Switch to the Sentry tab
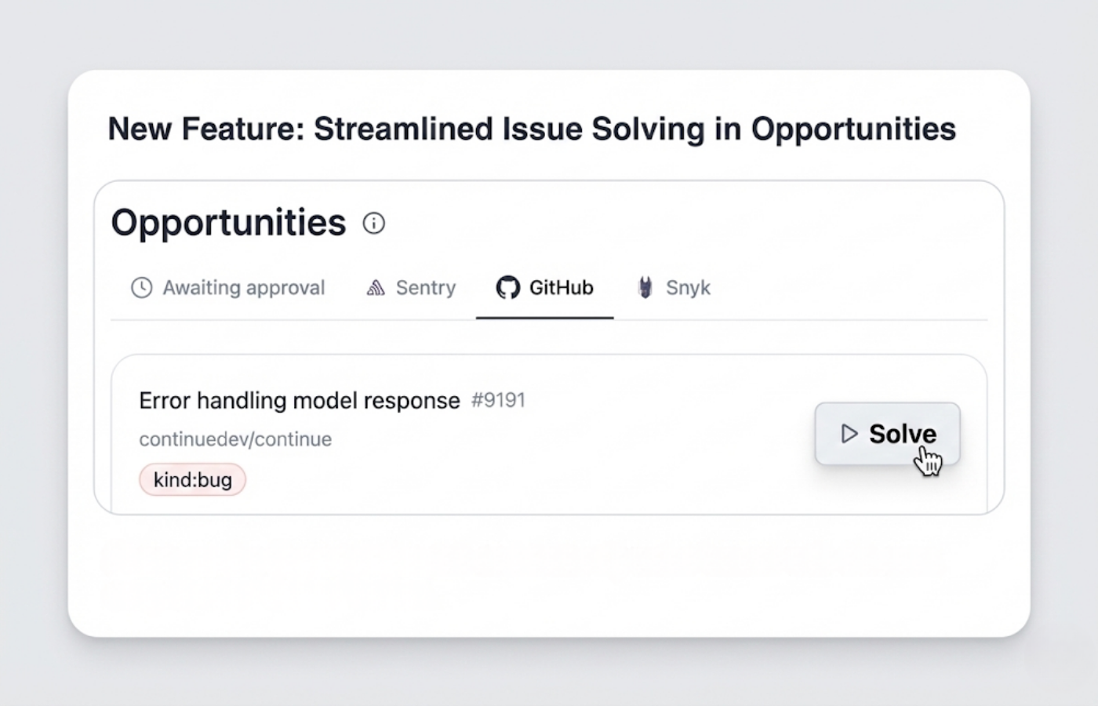The image size is (1098, 706). pyautogui.click(x=425, y=288)
